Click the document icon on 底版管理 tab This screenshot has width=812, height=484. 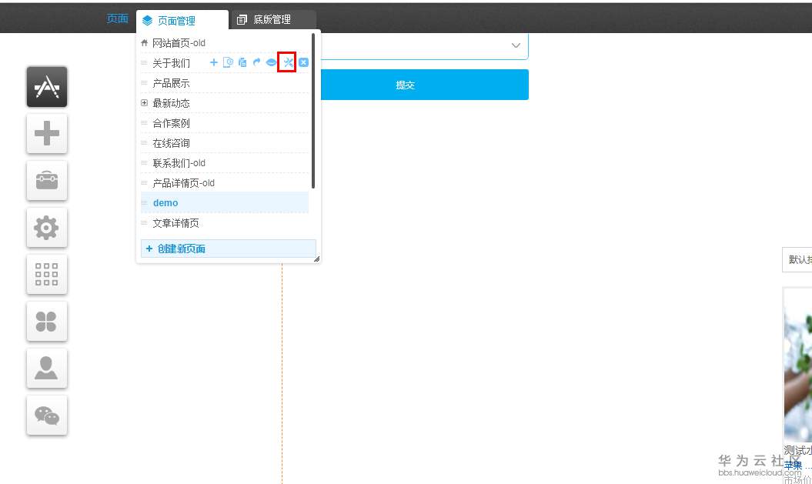click(242, 20)
